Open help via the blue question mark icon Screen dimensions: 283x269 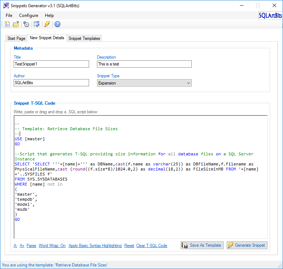tap(57, 24)
